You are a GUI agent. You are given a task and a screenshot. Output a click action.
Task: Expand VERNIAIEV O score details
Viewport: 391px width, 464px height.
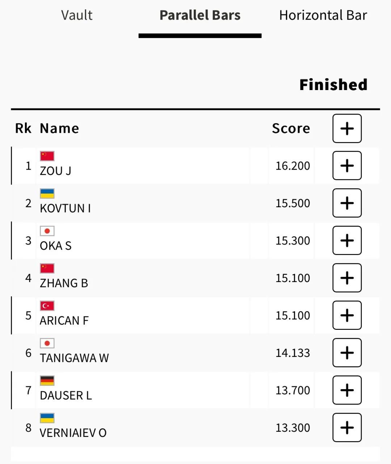(x=347, y=427)
